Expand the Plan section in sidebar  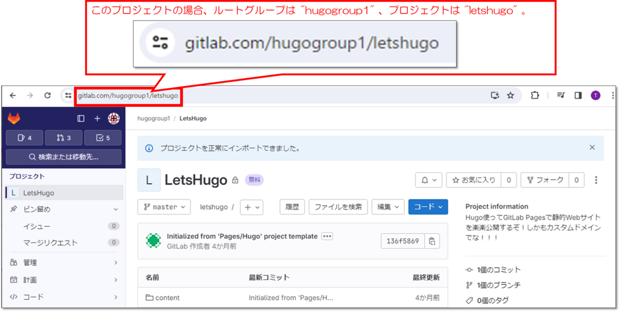pyautogui.click(x=65, y=280)
